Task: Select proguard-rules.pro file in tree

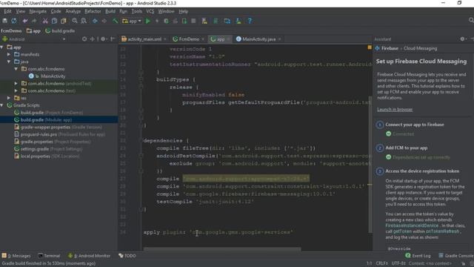Action: (x=60, y=134)
